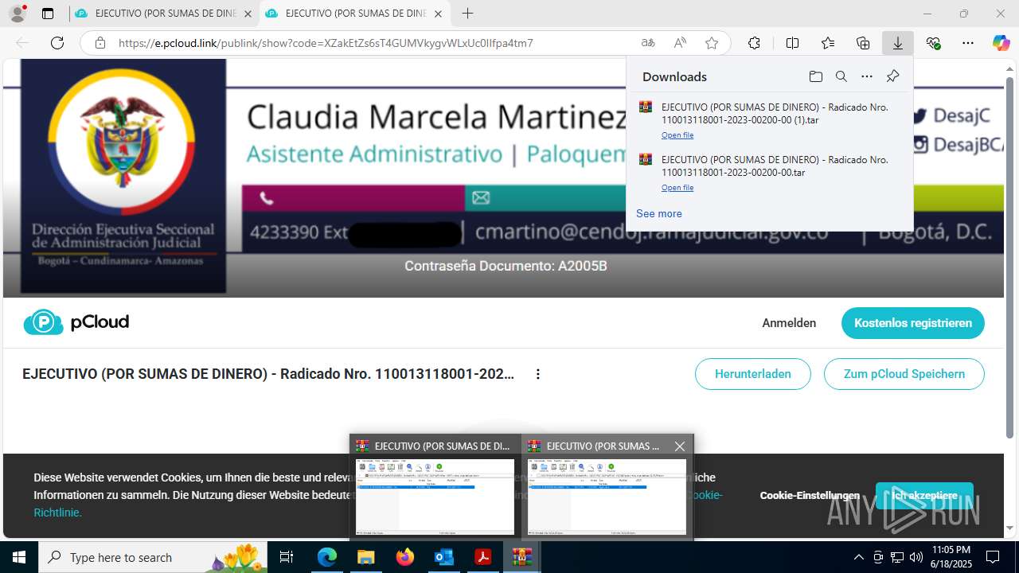Start Read aloud from address bar
The height and width of the screenshot is (573, 1019).
click(x=680, y=43)
